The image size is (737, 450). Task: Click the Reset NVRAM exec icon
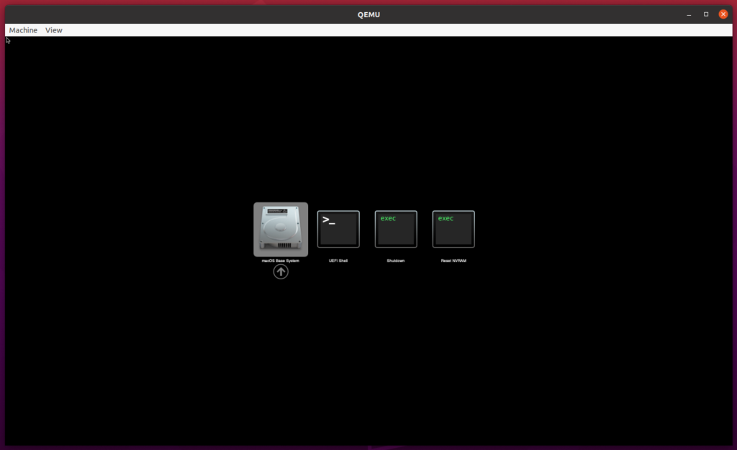[x=453, y=229]
